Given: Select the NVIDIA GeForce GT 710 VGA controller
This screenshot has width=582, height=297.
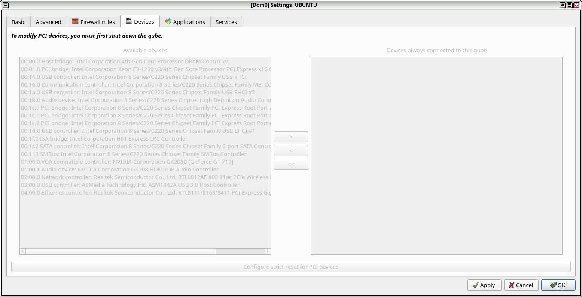Looking at the screenshot, I should pos(127,162).
